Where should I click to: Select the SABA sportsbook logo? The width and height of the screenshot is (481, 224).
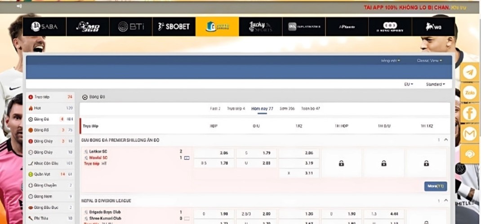[x=44, y=27]
